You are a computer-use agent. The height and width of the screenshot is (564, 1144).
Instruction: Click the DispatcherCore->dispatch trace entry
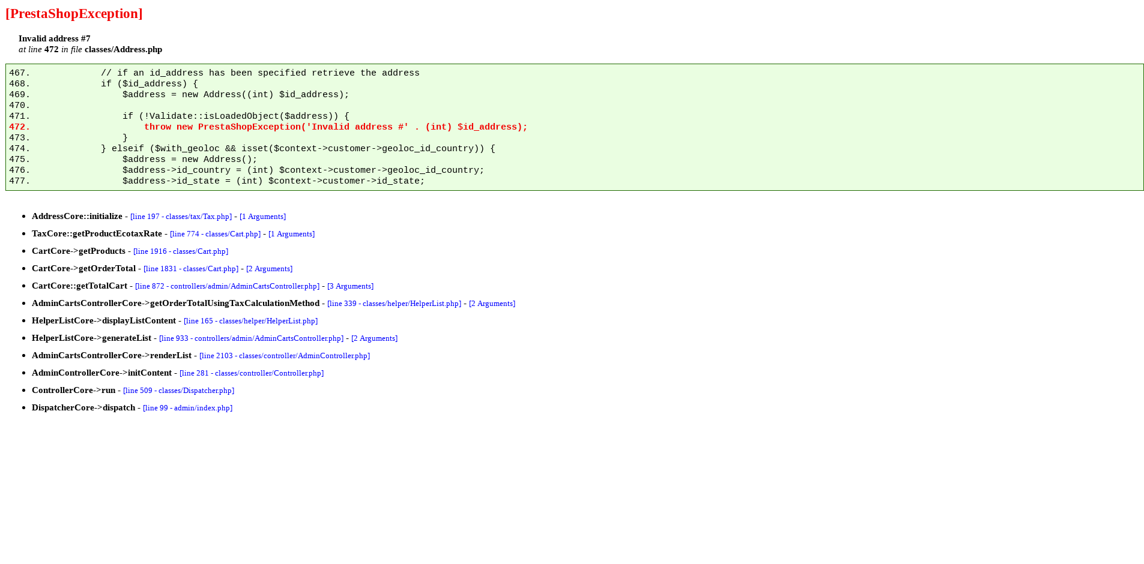click(83, 407)
